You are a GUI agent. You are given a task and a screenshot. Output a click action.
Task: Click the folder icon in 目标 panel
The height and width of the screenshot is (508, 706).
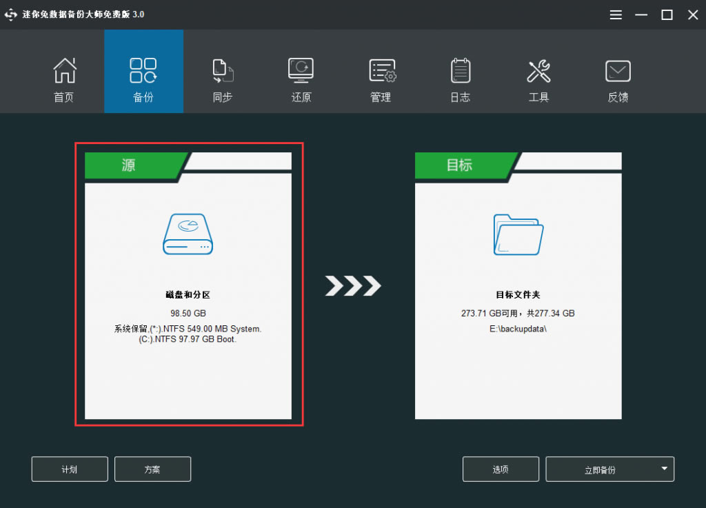(518, 234)
